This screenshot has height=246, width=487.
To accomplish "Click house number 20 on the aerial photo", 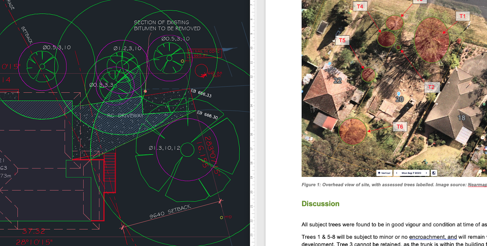I will pyautogui.click(x=400, y=99).
